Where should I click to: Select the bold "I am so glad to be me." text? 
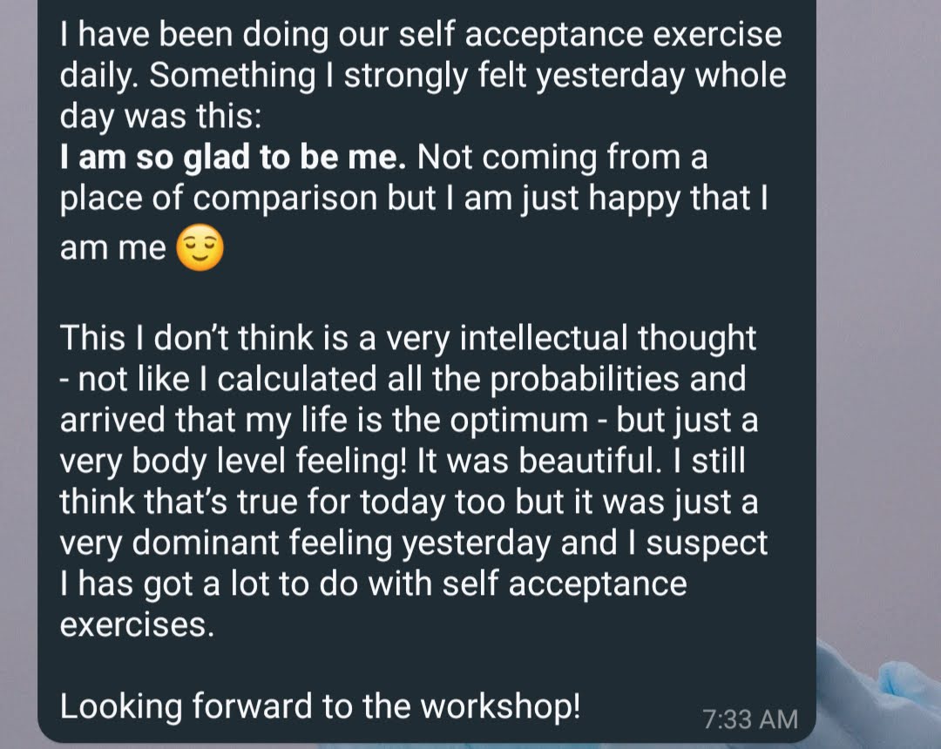point(233,159)
